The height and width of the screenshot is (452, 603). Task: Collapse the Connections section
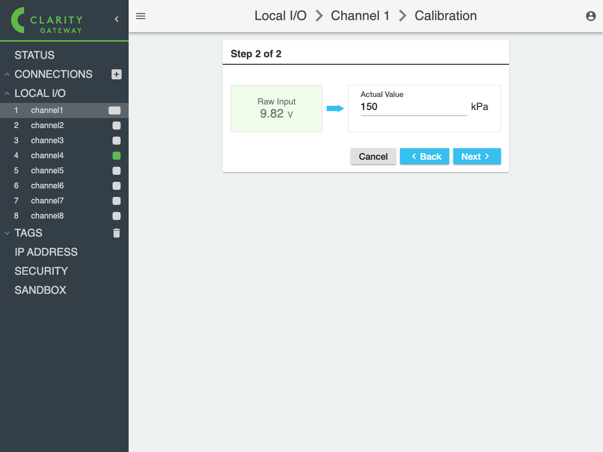pos(7,74)
